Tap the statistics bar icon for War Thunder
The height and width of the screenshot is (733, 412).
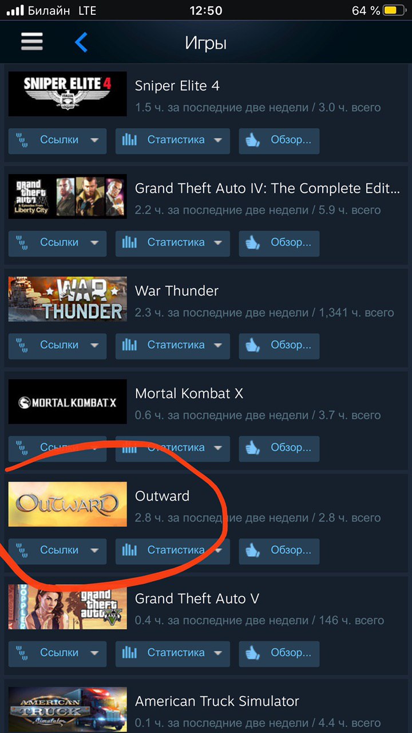click(130, 345)
